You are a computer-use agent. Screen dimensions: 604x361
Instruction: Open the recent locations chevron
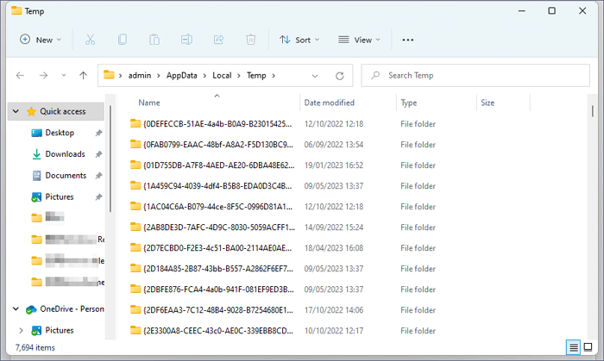(64, 75)
